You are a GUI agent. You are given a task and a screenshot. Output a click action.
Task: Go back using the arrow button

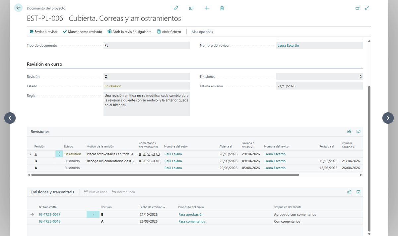[x=18, y=8]
